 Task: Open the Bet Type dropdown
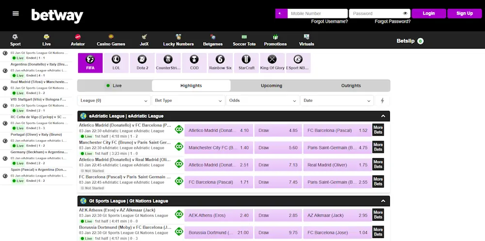188,100
